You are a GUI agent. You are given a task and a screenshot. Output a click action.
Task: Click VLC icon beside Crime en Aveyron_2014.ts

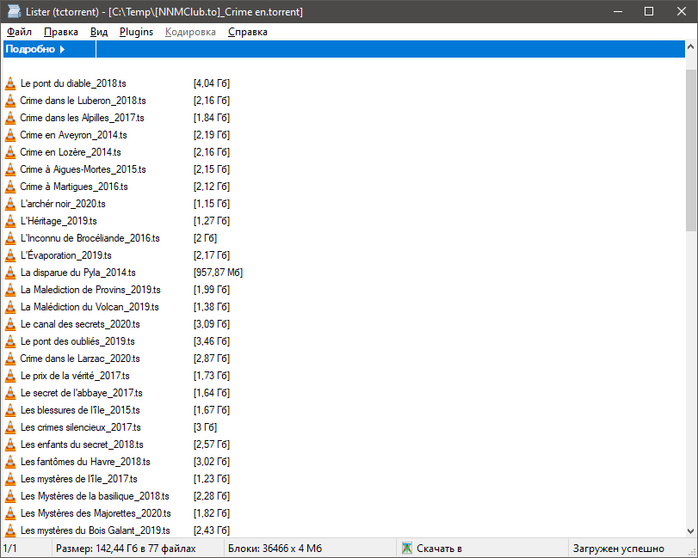pos(10,135)
